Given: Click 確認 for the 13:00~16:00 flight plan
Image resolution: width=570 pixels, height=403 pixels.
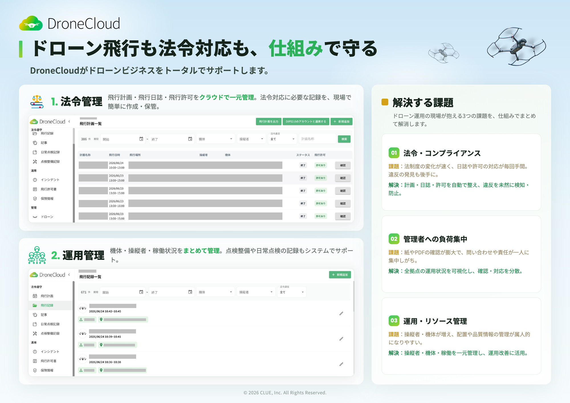Looking at the screenshot, I should click(343, 204).
